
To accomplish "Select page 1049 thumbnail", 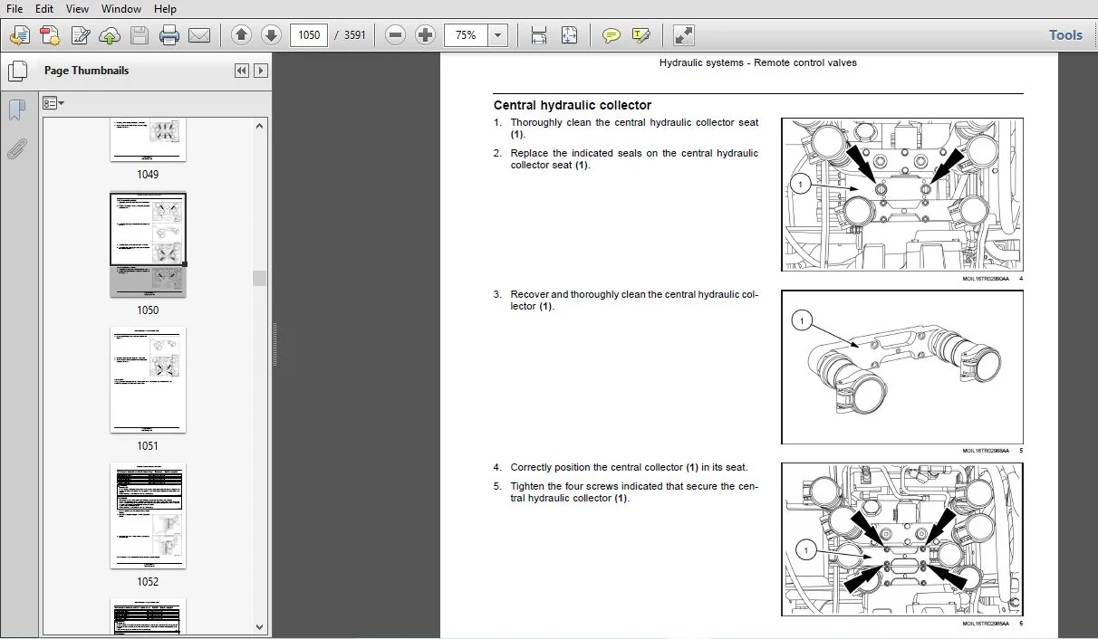I will click(x=148, y=140).
